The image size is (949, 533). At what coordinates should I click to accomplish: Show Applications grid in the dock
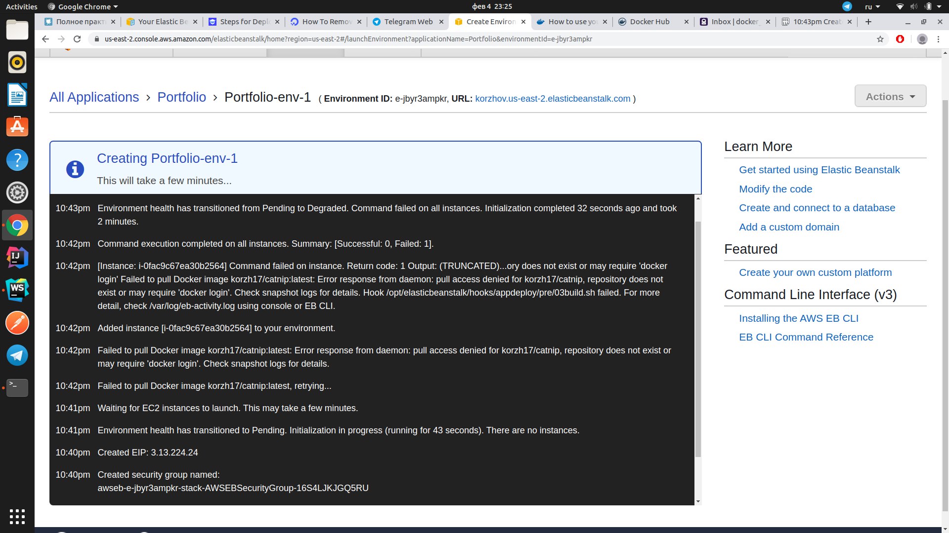(x=17, y=516)
